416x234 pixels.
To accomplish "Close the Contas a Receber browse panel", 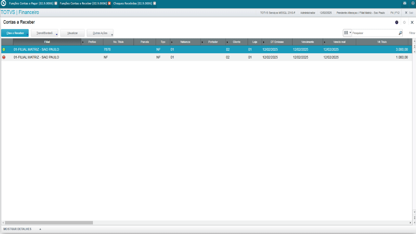I will point(412,22).
